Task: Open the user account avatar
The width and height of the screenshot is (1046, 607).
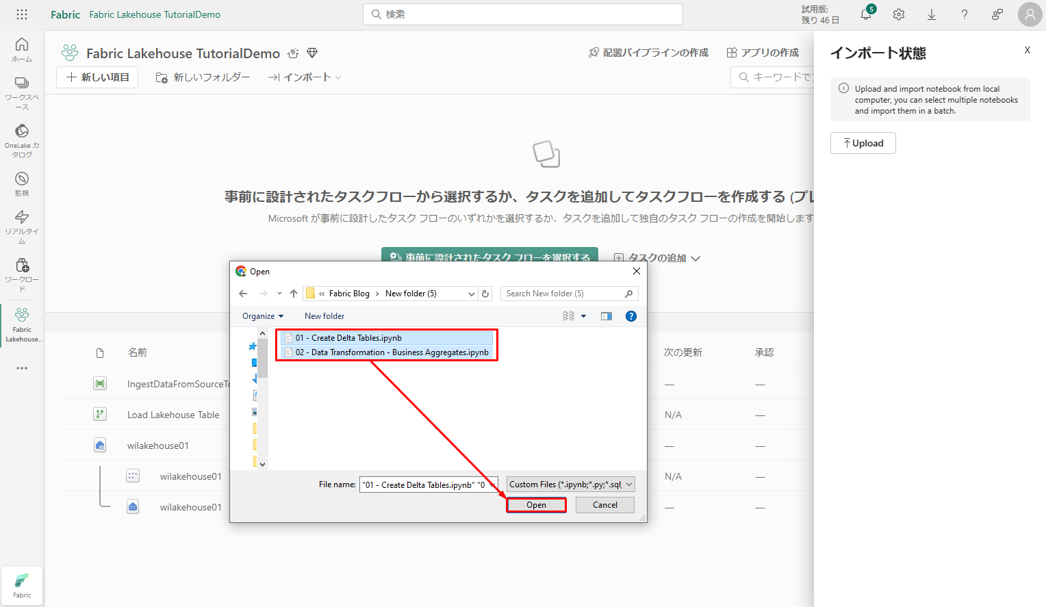Action: 1030,14
